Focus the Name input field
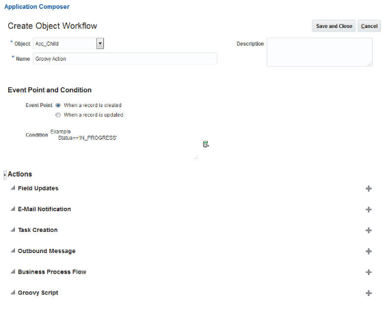This screenshot has width=387, height=324. [x=125, y=59]
